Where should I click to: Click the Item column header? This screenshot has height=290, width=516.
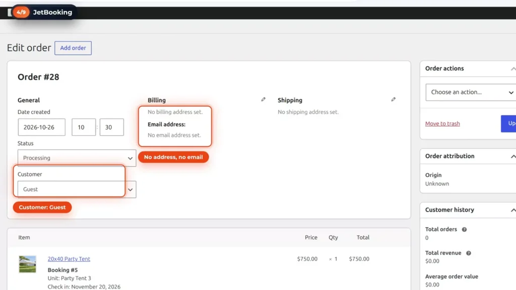pyautogui.click(x=24, y=238)
